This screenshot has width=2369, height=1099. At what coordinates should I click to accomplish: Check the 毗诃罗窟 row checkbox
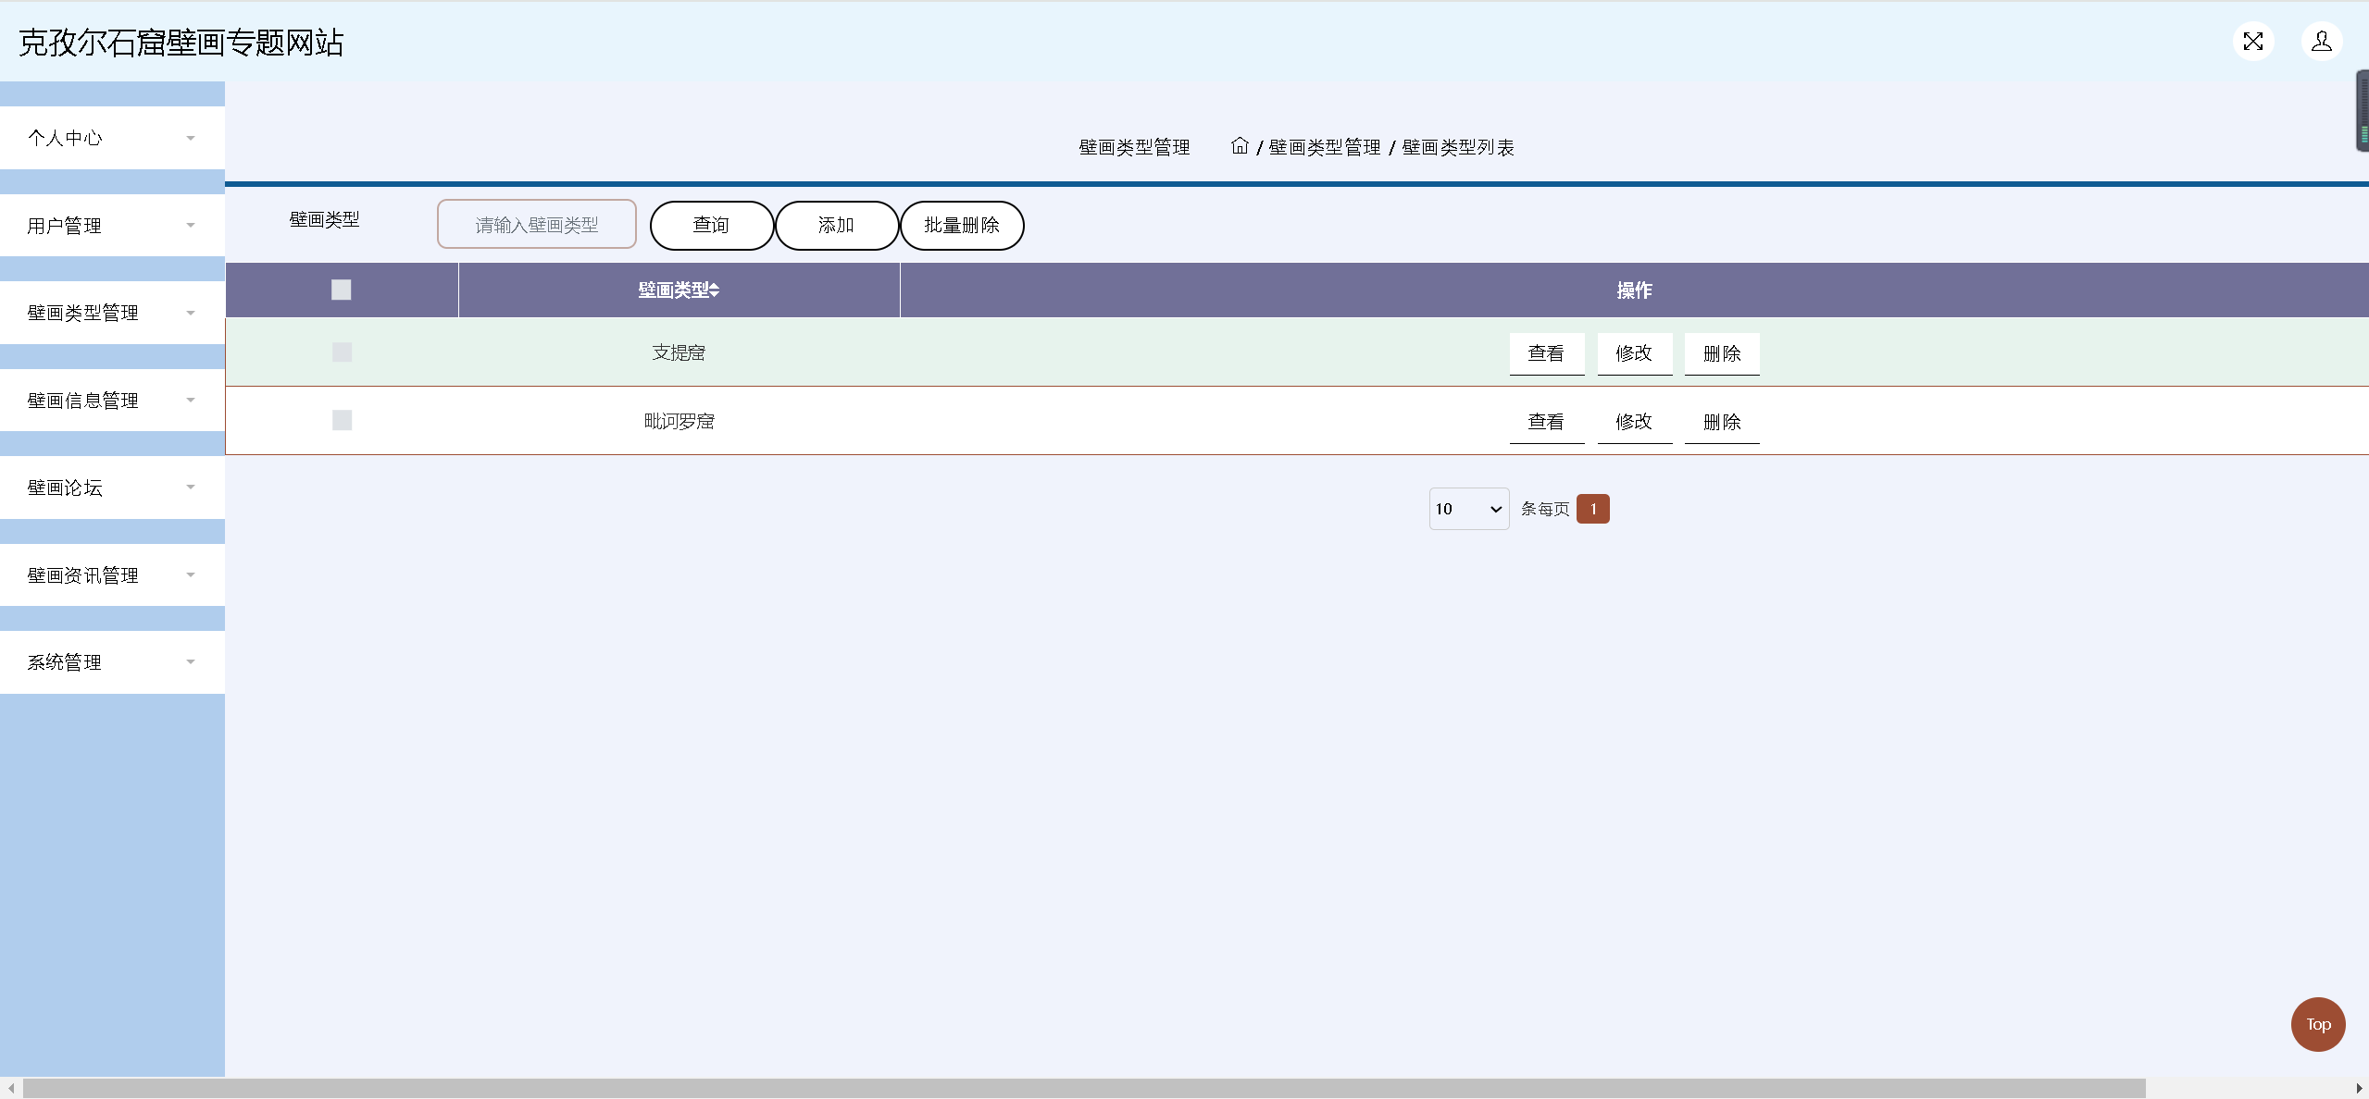tap(342, 421)
